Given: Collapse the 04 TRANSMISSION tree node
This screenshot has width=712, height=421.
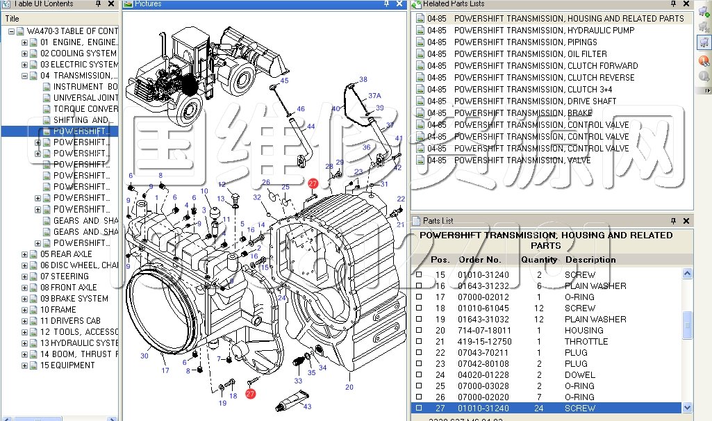Looking at the screenshot, I should [25, 76].
